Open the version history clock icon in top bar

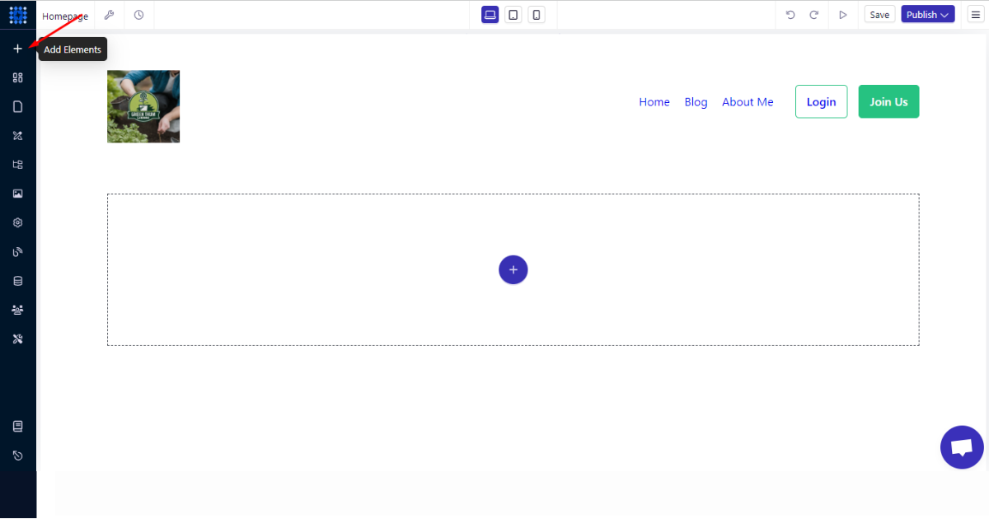point(138,15)
